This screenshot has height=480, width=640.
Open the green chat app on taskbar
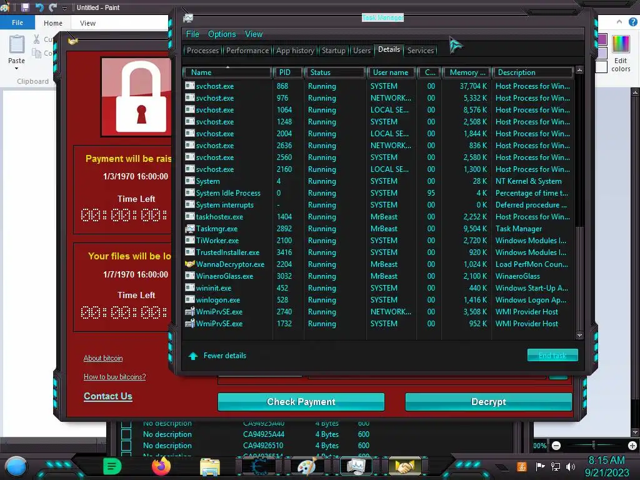pyautogui.click(x=112, y=466)
